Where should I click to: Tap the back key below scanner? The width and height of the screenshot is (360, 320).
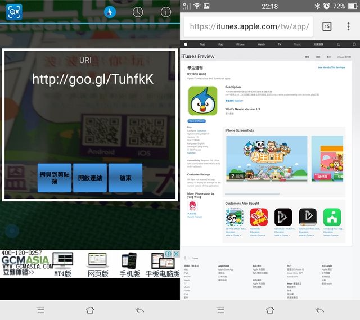click(140, 310)
